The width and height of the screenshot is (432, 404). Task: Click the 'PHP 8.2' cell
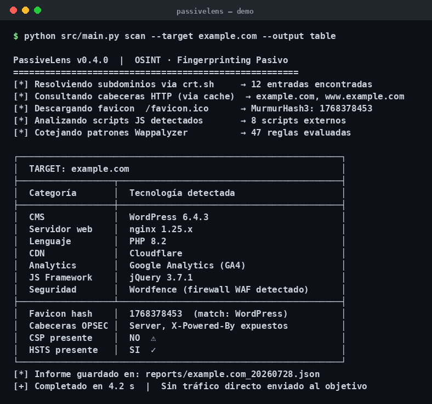click(147, 242)
